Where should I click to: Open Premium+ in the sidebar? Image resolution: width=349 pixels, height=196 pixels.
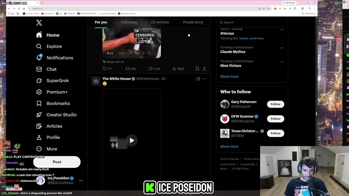[52, 92]
